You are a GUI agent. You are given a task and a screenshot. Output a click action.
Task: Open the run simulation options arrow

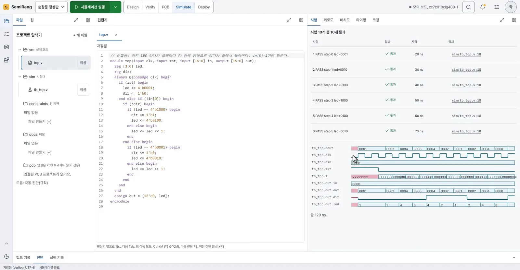point(115,7)
